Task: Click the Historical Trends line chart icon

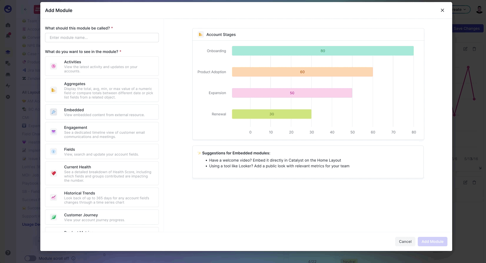Action: tap(54, 197)
